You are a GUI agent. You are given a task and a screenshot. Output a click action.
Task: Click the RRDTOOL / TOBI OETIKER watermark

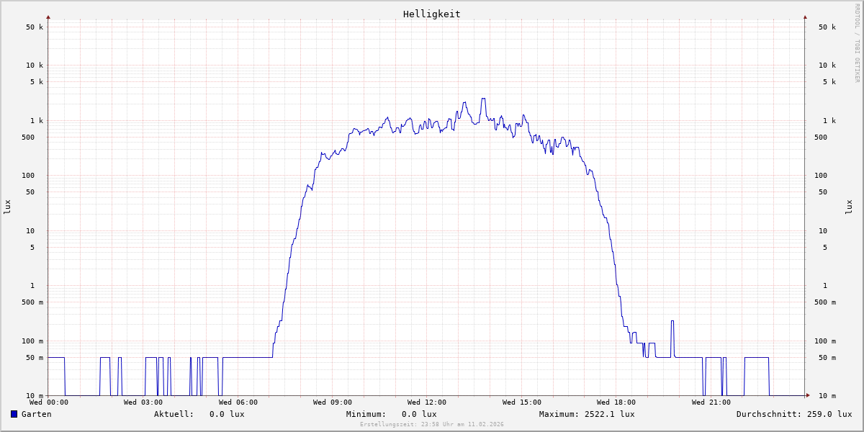(857, 43)
